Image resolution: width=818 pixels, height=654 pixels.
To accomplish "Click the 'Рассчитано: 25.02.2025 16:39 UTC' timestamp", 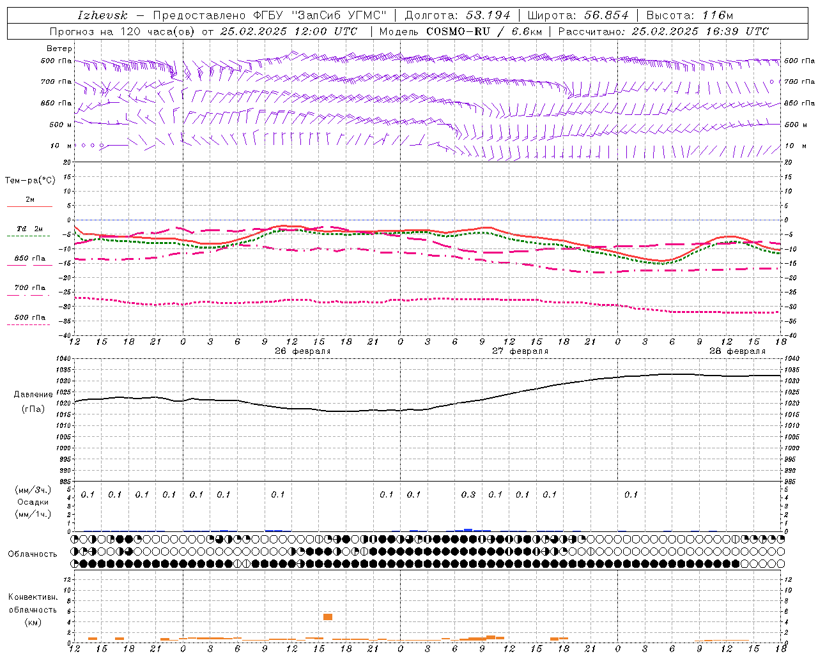I will 663,31.
